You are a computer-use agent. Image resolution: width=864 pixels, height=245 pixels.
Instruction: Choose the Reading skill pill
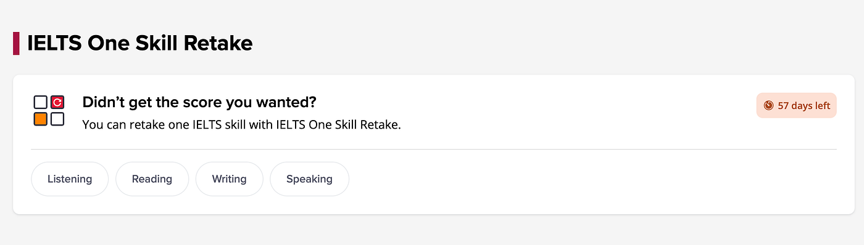pos(152,179)
